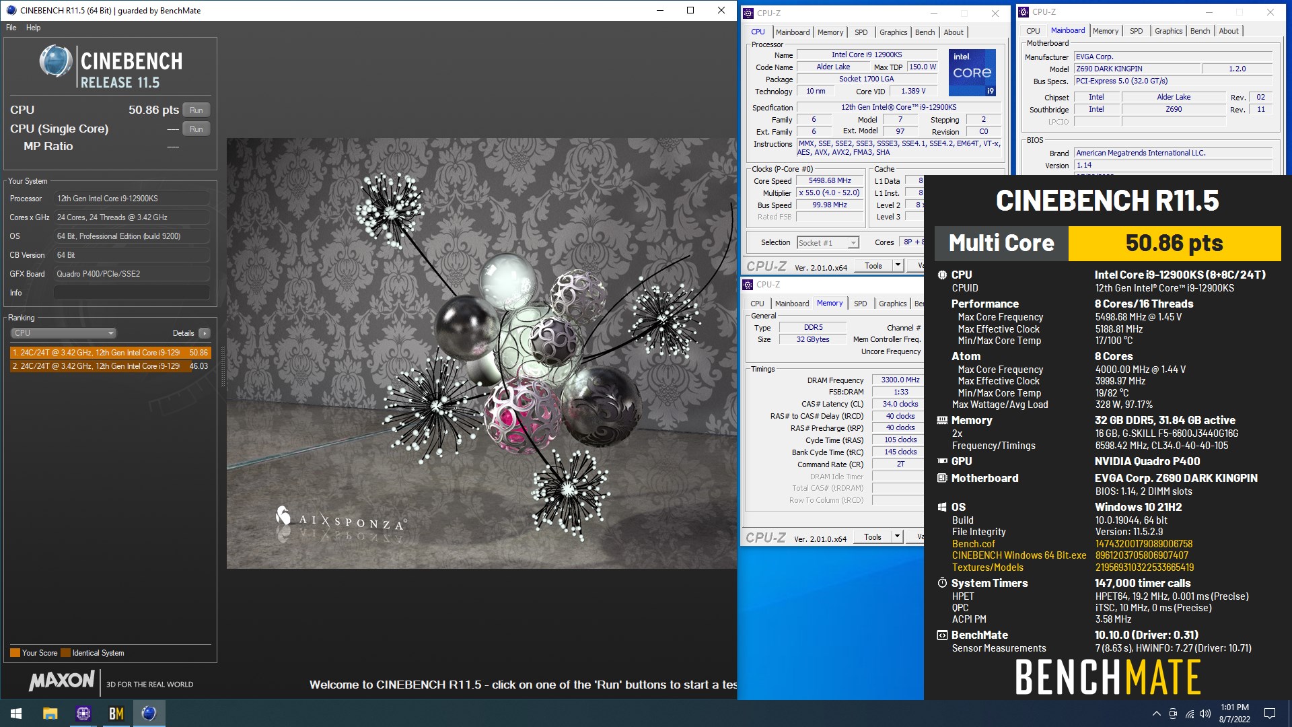Open Graphics tab in top-left CPU-Z
Screen dimensions: 1292x727
(x=893, y=32)
